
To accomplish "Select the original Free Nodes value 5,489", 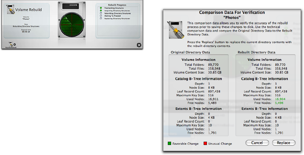I will click(x=212, y=103).
